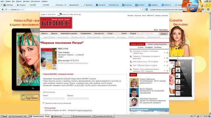211x118 pixels.
Task: Click the weather icon next to Kiev forecast
Action: pyautogui.click(x=60, y=14)
